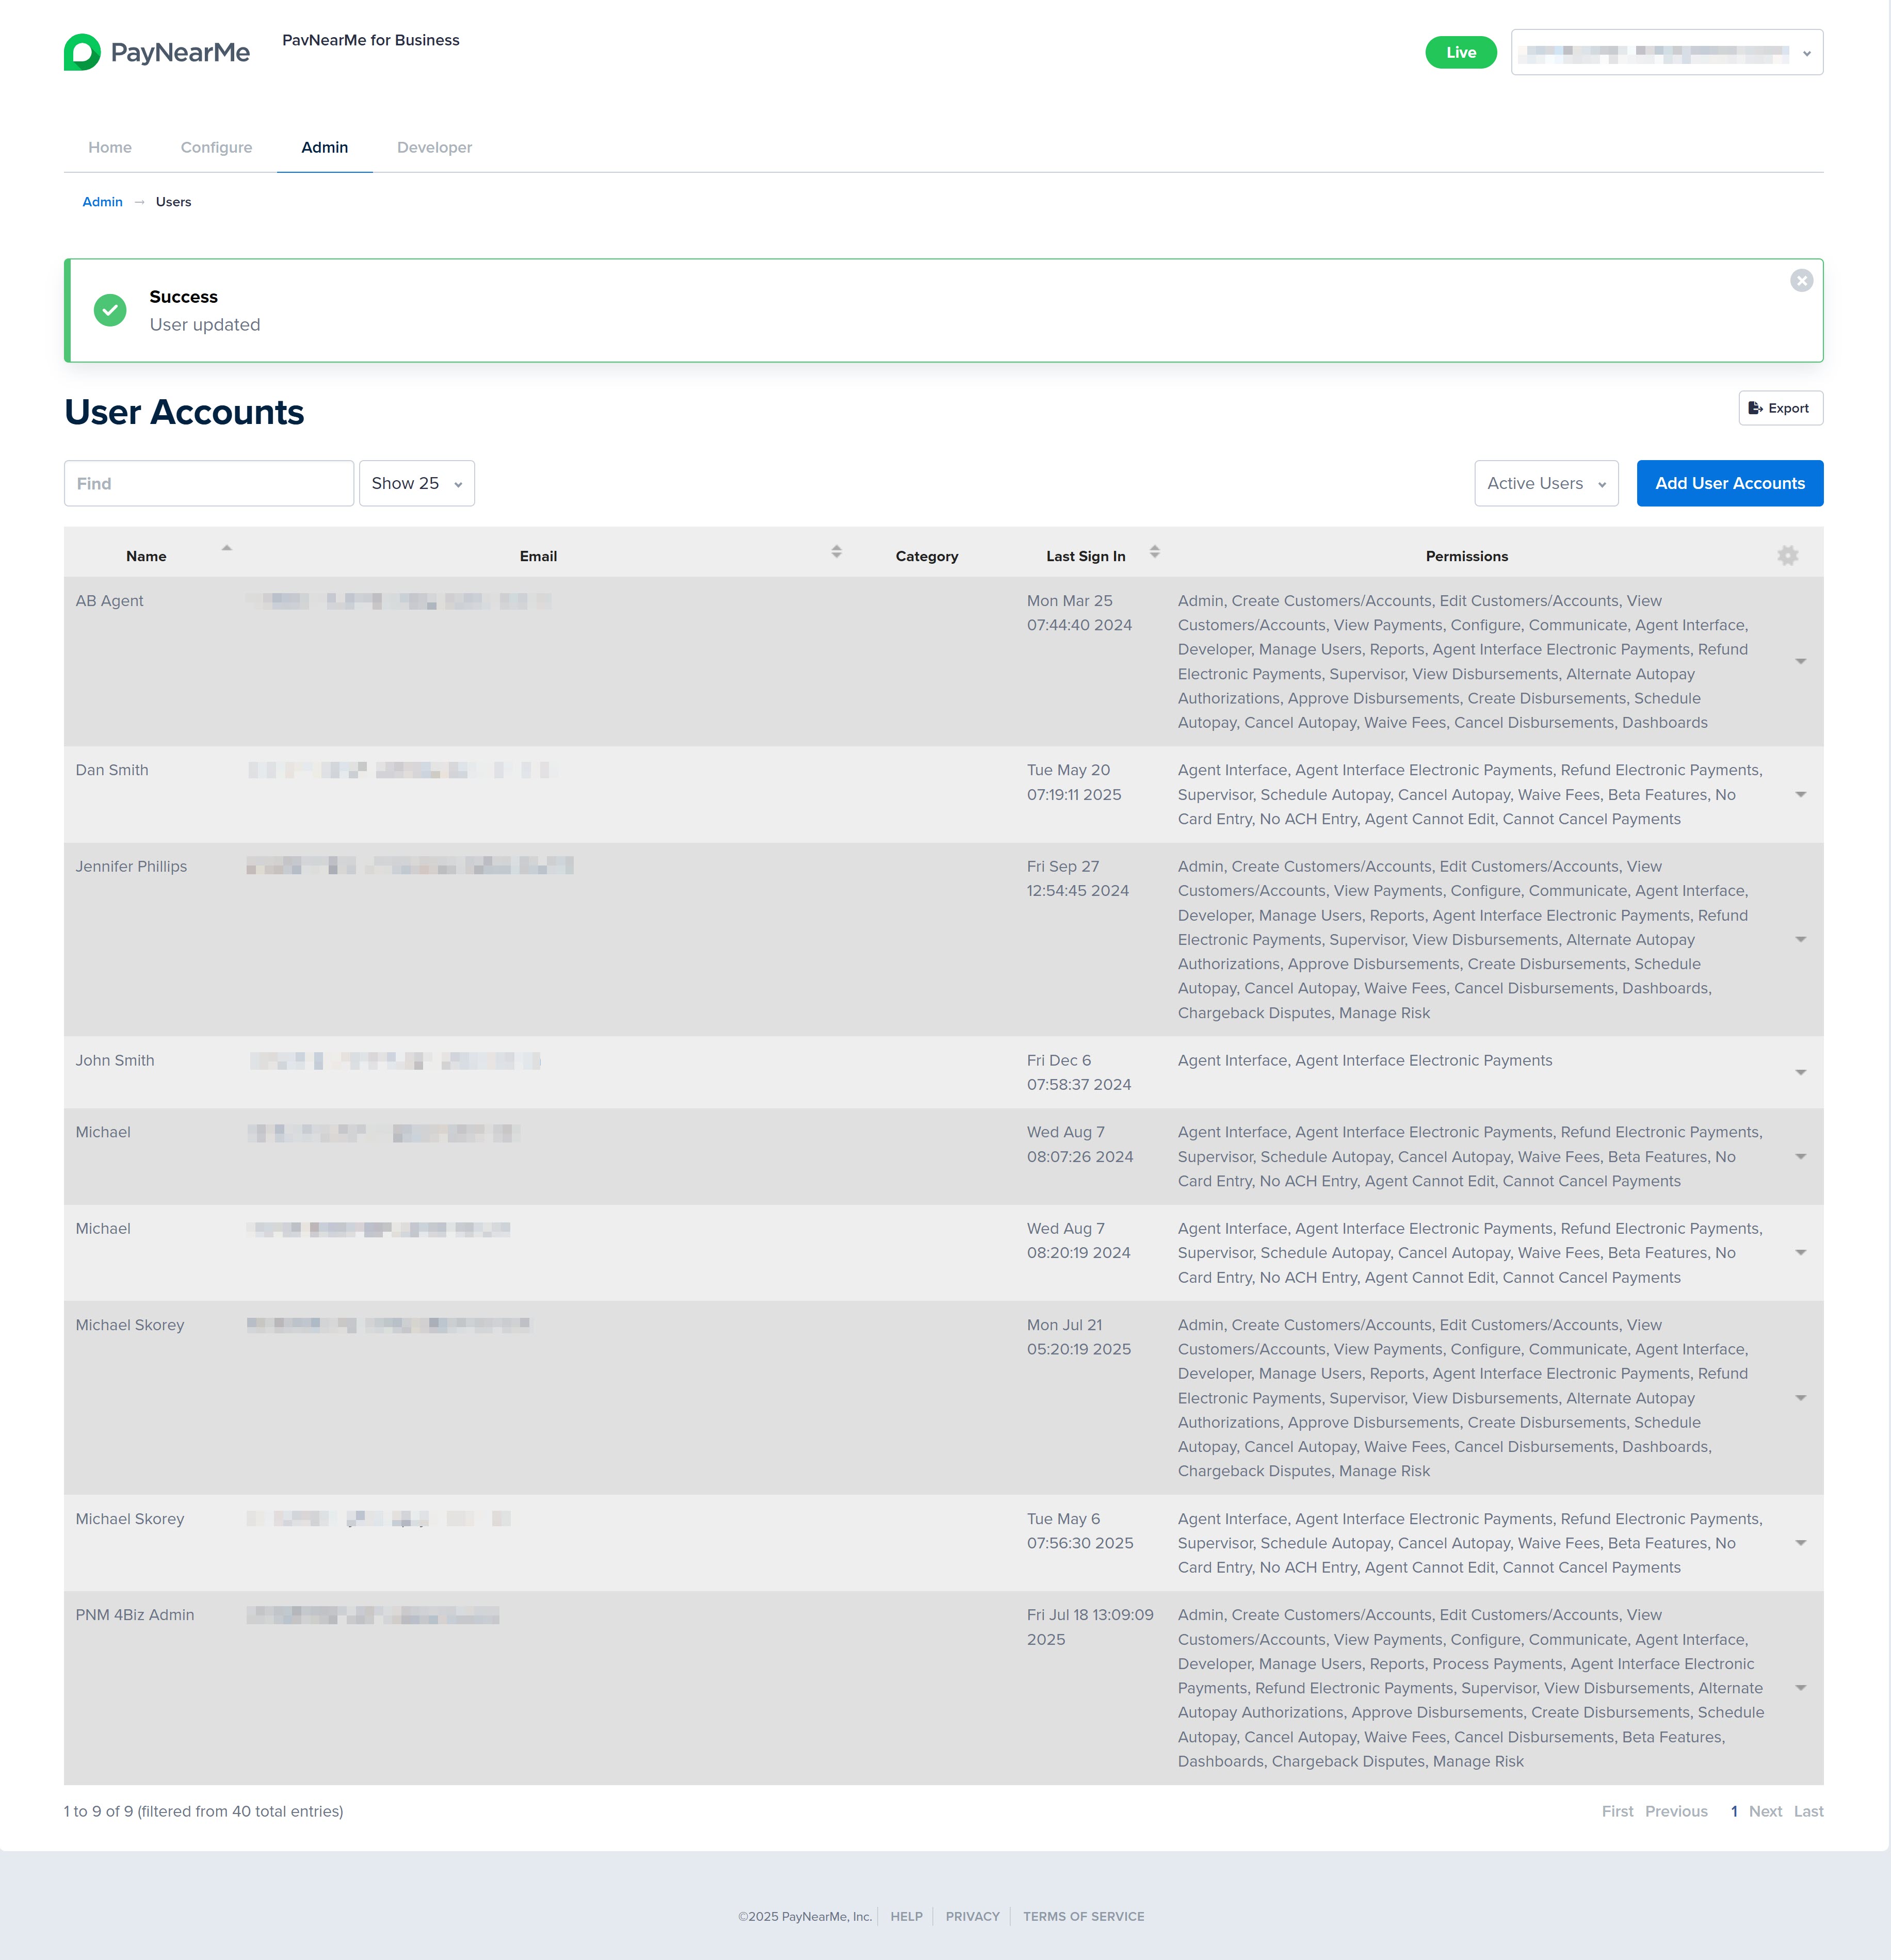Dismiss the Success notification banner
This screenshot has width=1891, height=1960.
coord(1801,281)
